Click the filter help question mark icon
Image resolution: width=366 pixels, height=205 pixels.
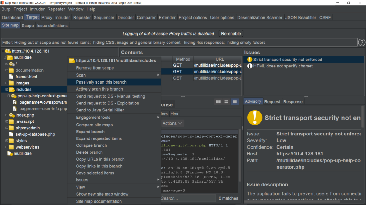361,43
